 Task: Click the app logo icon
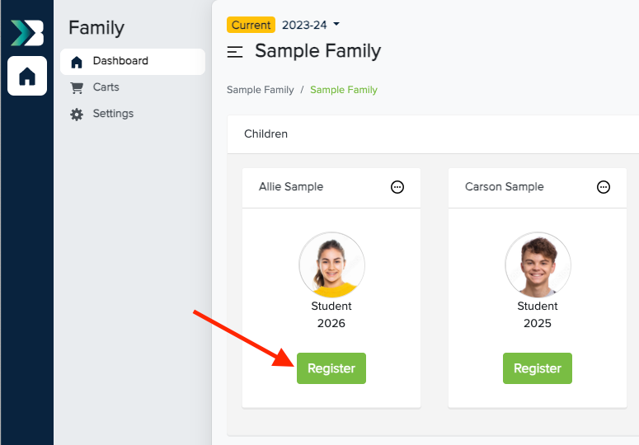[x=26, y=32]
